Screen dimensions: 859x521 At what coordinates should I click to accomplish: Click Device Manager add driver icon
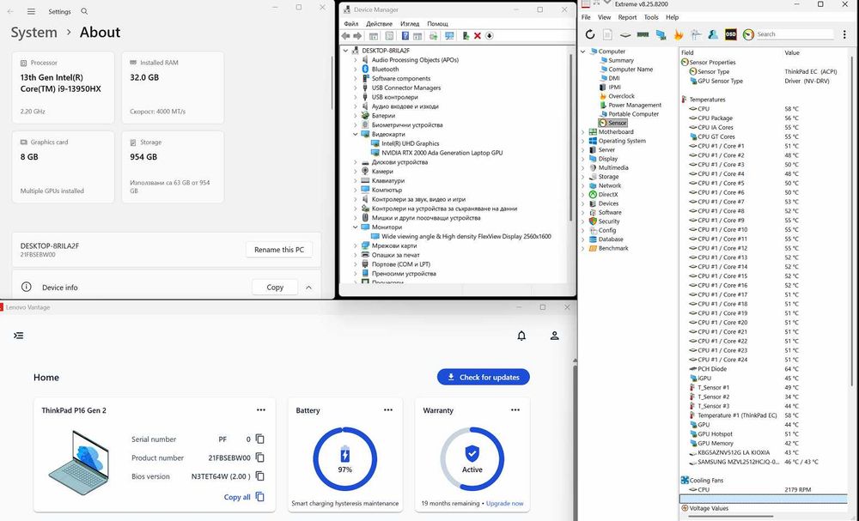(x=466, y=36)
